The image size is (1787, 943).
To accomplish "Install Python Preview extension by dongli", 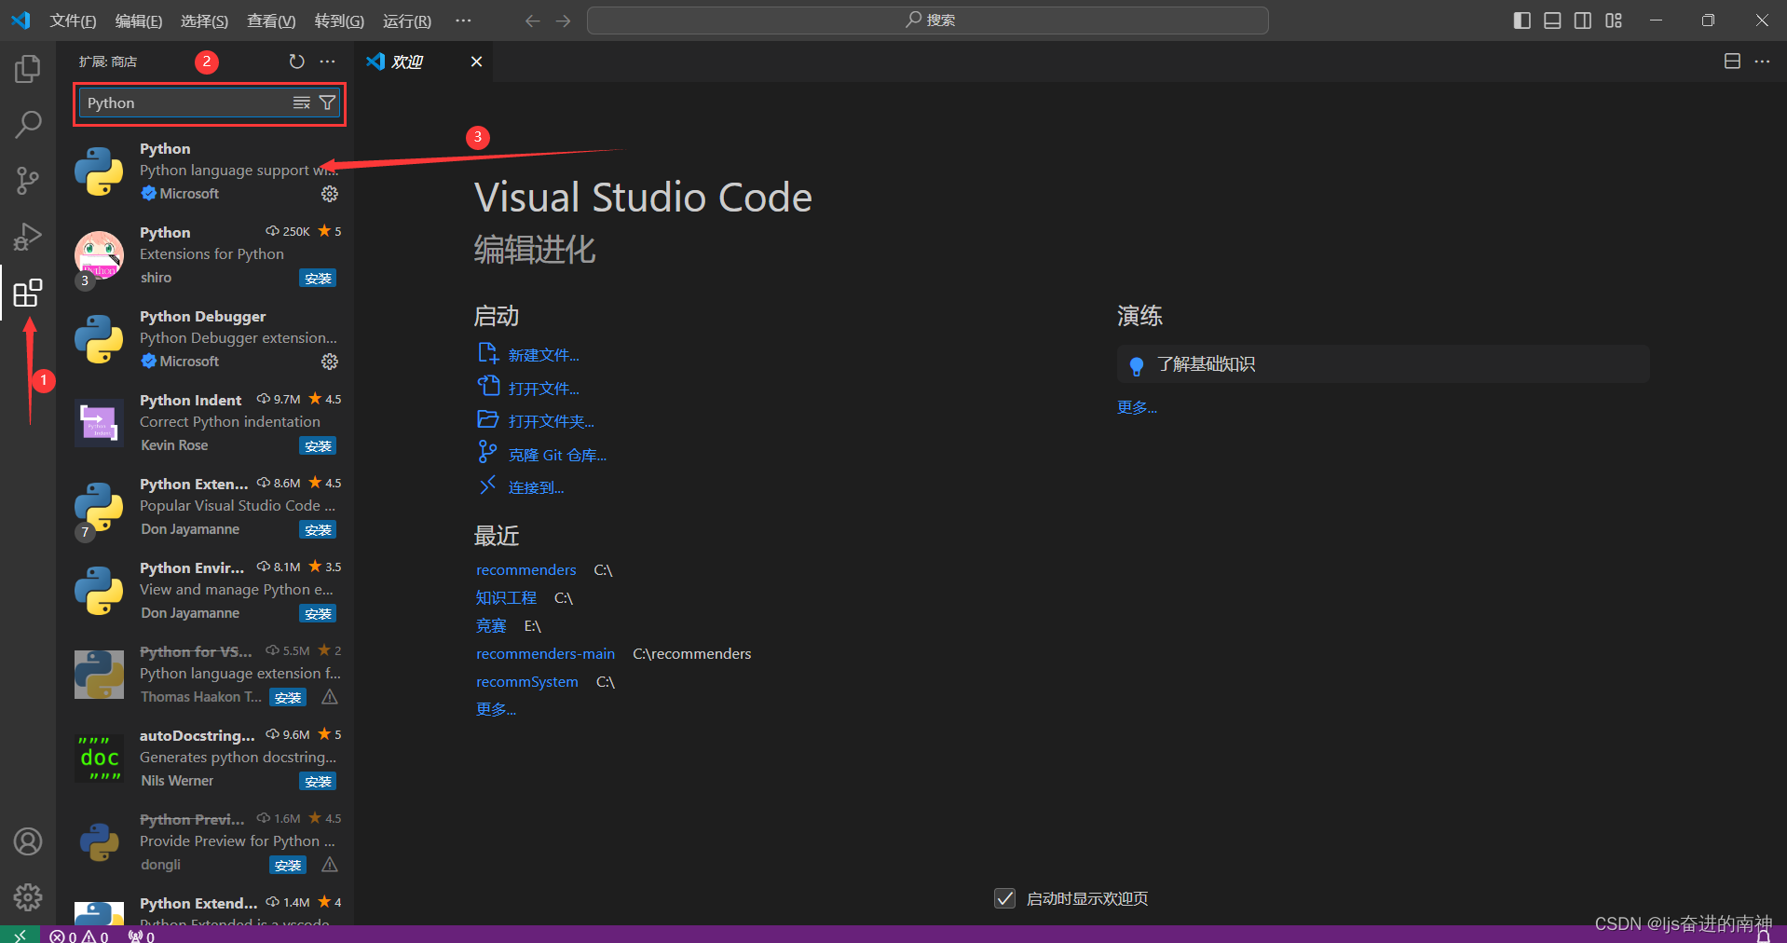I will 288,866.
